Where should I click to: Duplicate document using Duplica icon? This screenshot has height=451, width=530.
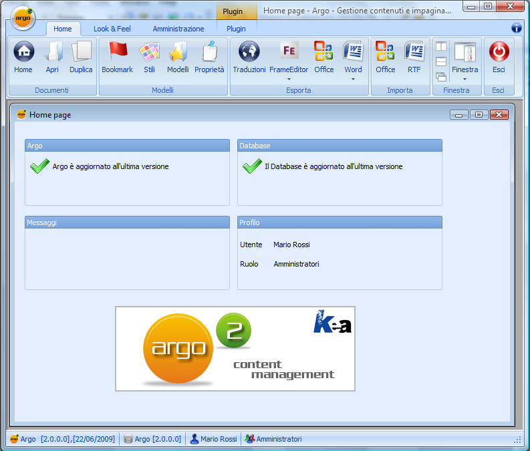pos(82,51)
